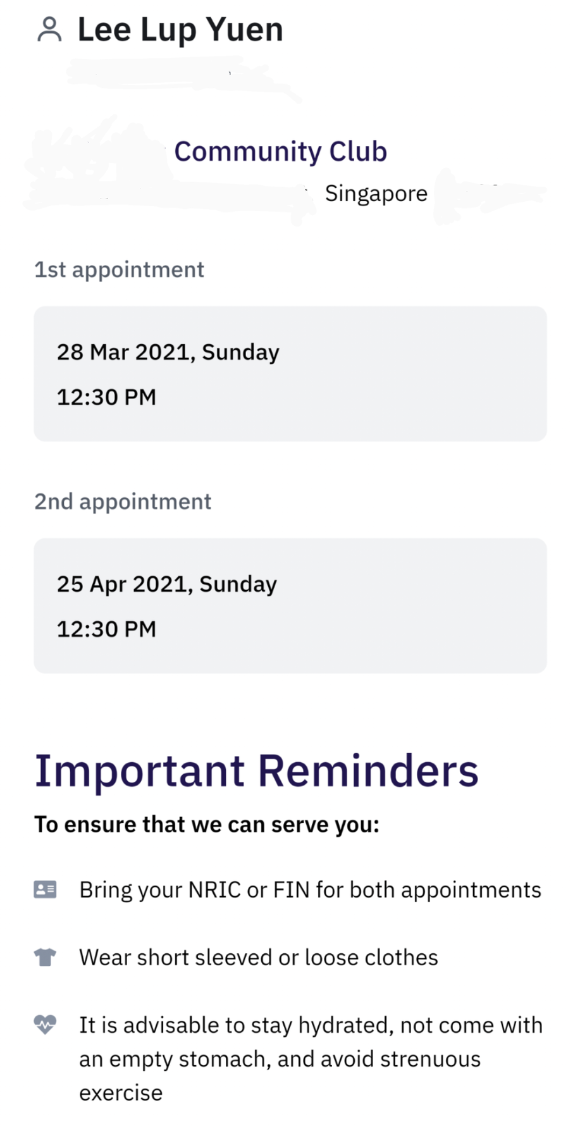Select the 25 Apr 2021, Sunday date
This screenshot has width=580, height=1129.
pyautogui.click(x=166, y=584)
